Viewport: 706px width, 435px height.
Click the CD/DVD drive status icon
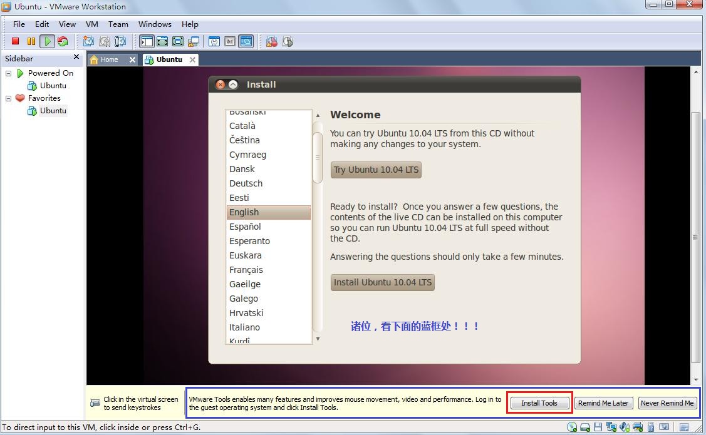pos(572,427)
